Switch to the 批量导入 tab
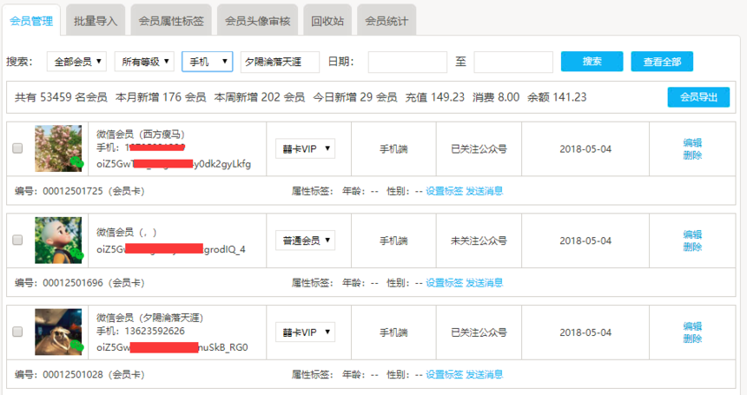The image size is (747, 395). [96, 20]
